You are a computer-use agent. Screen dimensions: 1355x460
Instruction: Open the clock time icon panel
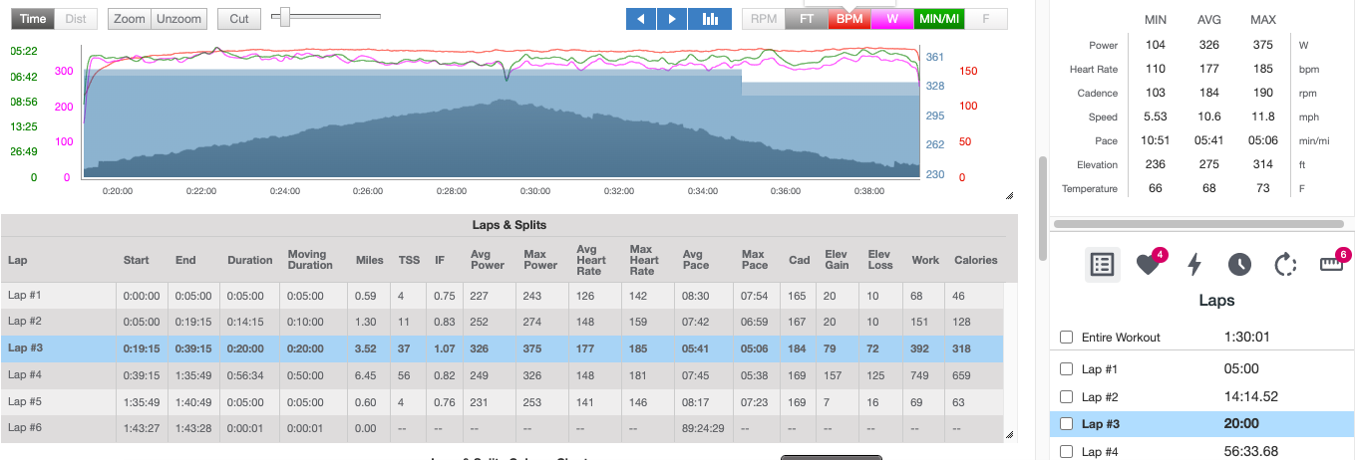click(1238, 264)
